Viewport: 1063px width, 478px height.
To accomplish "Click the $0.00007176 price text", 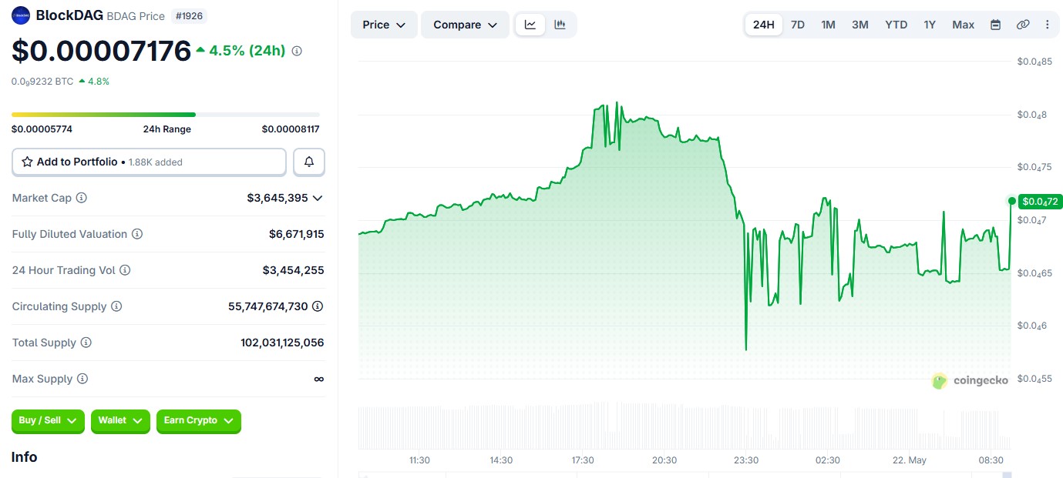I will tap(101, 51).
